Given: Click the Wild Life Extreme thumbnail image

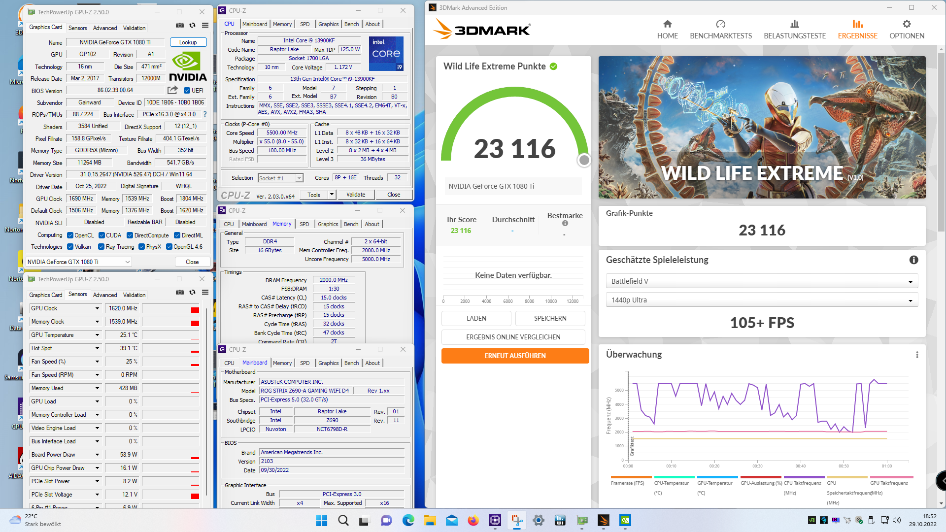Looking at the screenshot, I should 762,127.
